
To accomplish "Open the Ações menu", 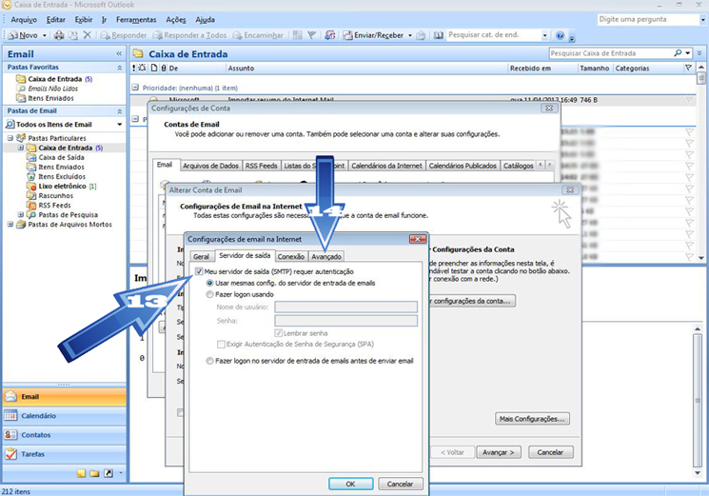I will point(176,19).
